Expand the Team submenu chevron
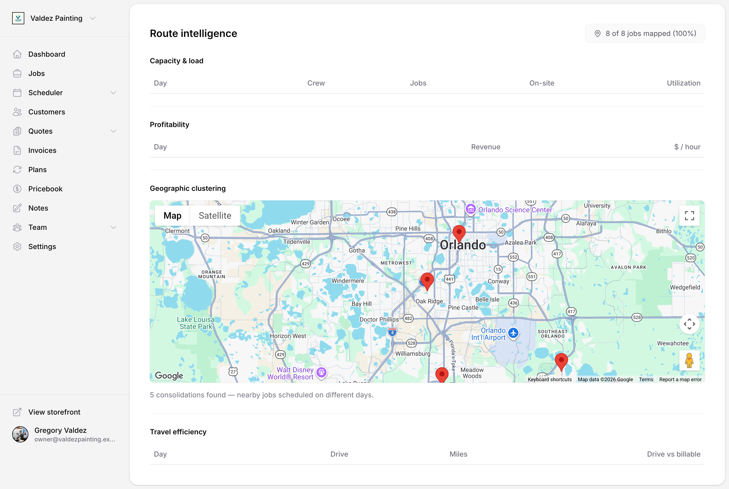729x489 pixels. 113,227
